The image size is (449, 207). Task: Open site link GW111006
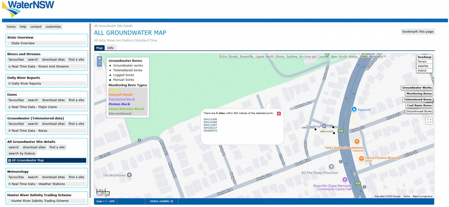pyautogui.click(x=210, y=119)
